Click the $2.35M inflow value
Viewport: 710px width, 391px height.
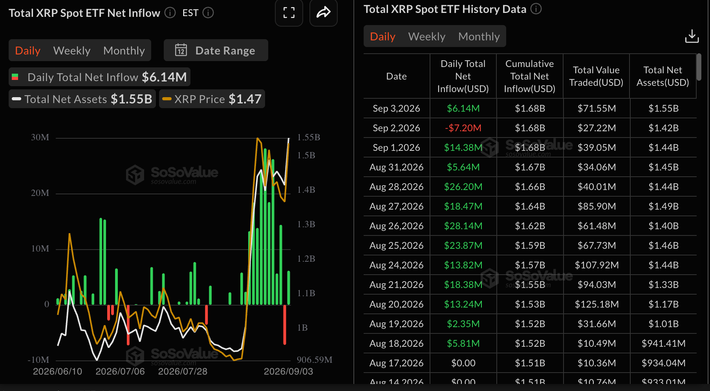click(x=463, y=324)
